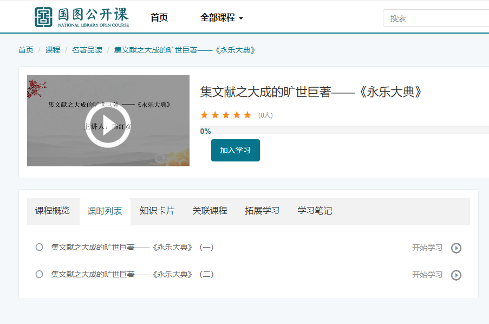Open 课程 breadcrumb link

click(53, 50)
